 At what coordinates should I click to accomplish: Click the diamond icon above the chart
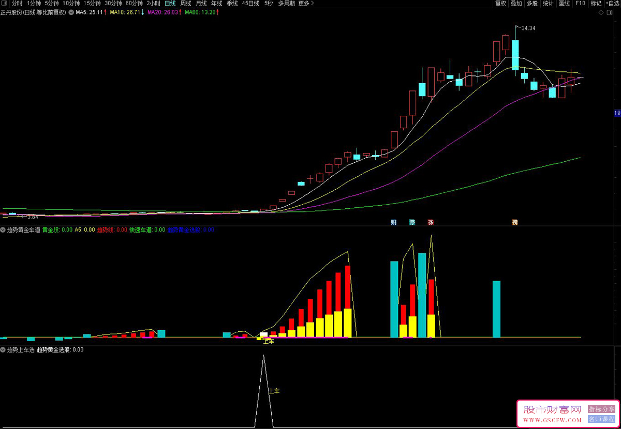pyautogui.click(x=600, y=12)
